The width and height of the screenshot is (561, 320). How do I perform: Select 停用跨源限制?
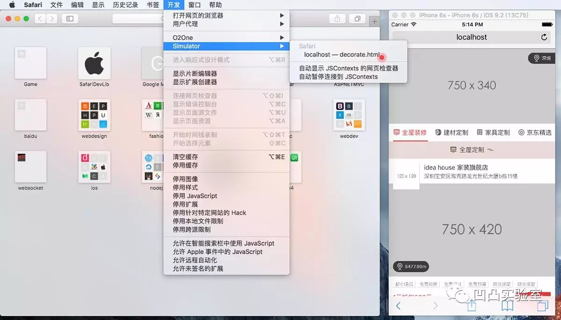226,230
